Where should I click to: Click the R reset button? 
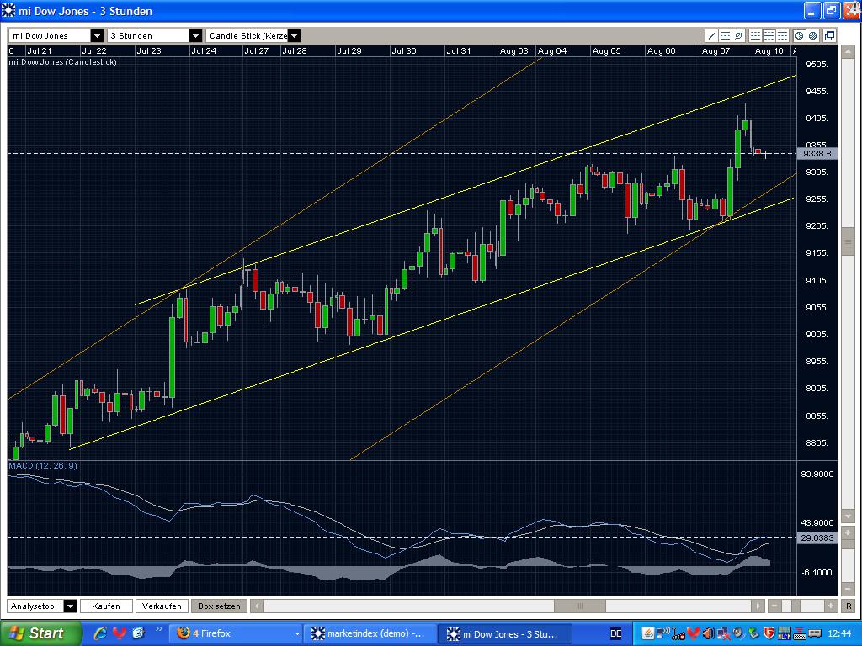click(849, 606)
